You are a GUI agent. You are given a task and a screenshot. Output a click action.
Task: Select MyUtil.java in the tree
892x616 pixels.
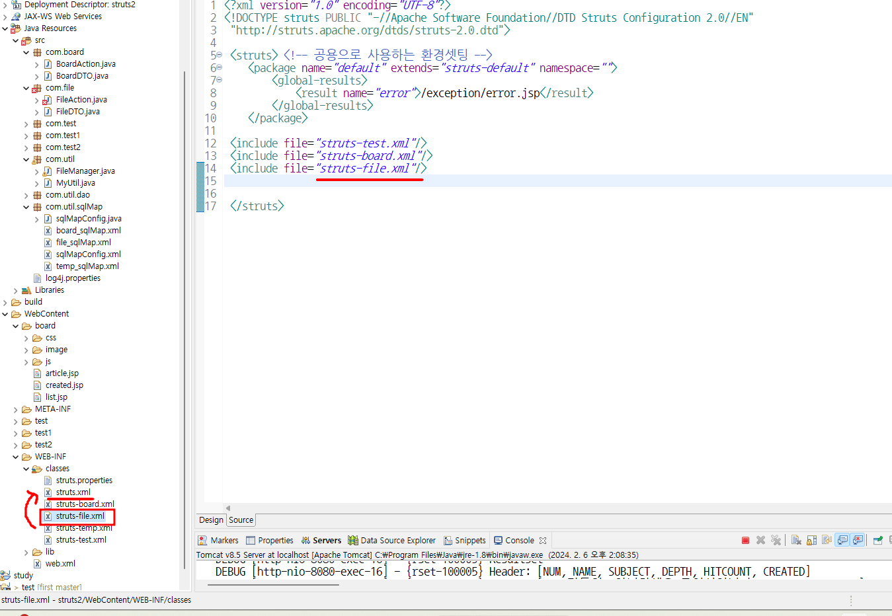(x=75, y=183)
